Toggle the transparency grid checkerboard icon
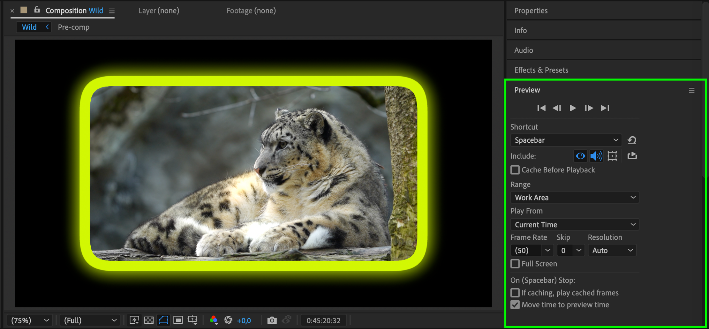709x329 pixels. [x=149, y=320]
